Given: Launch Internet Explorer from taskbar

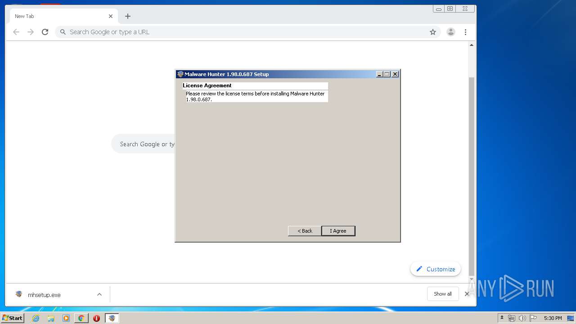Looking at the screenshot, I should pos(36,318).
